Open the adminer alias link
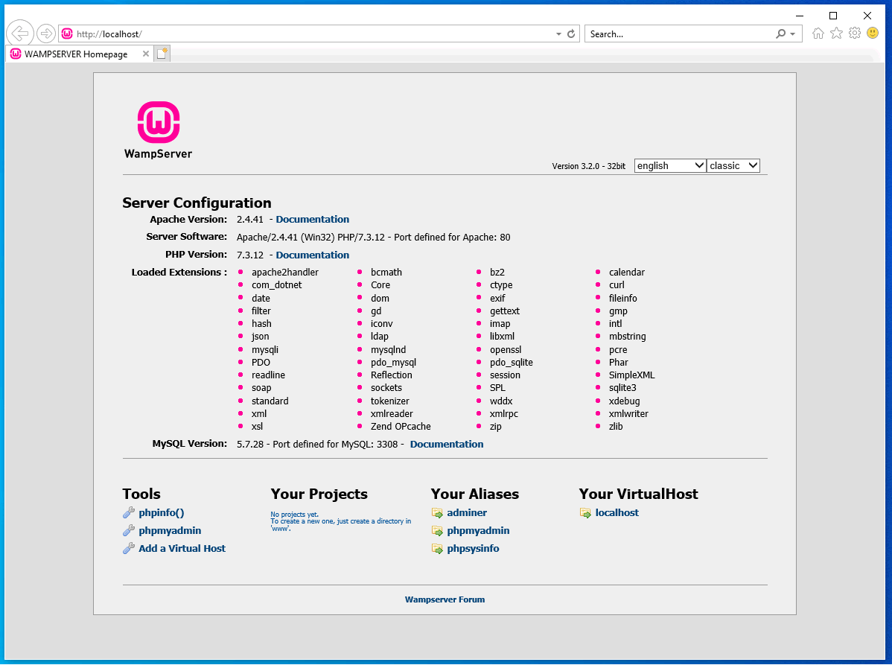The image size is (892, 665). 467,512
